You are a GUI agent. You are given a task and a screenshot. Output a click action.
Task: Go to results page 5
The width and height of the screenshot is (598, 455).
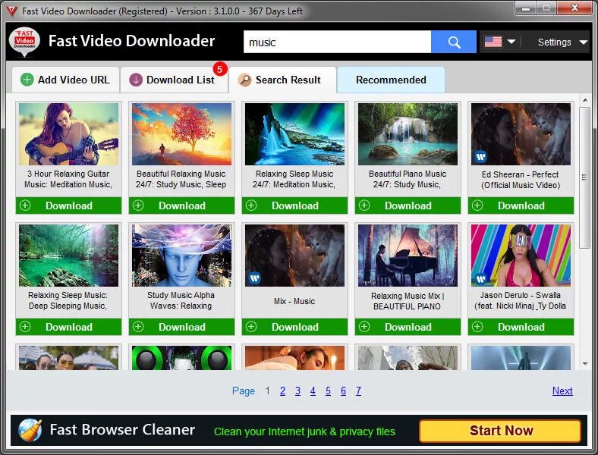point(328,391)
